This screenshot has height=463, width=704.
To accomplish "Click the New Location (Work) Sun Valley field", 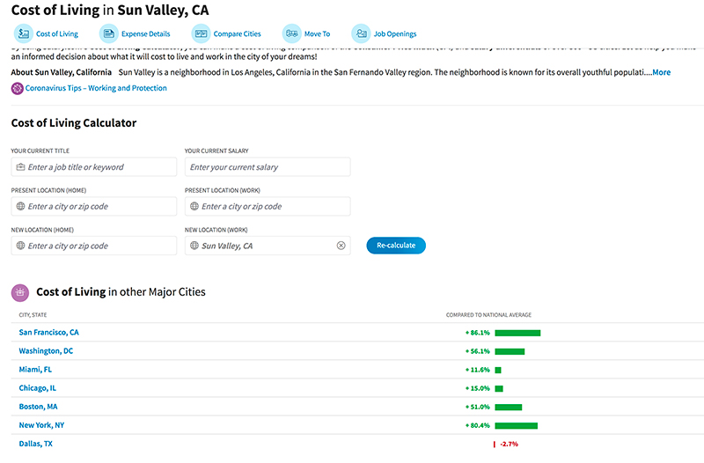I will (268, 246).
